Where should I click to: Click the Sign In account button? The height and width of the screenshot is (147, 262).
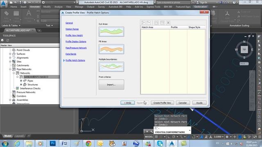pyautogui.click(x=202, y=2)
